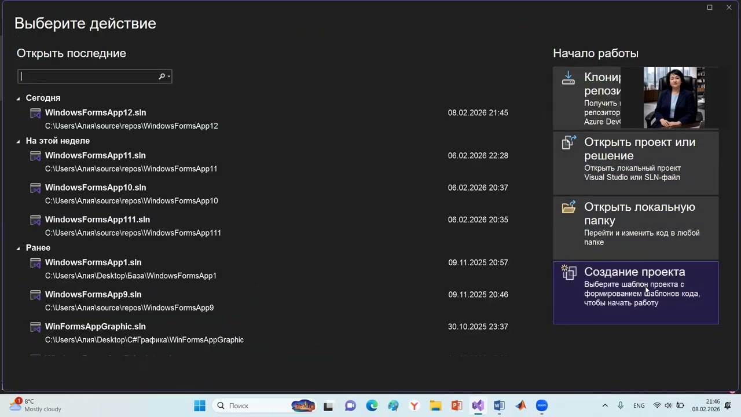Screen dimensions: 741x417
Task: Collapse the На этой неделе group
Action: coord(19,141)
